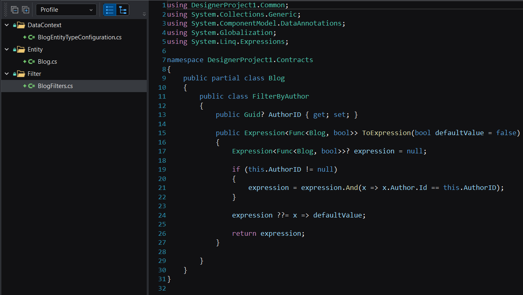This screenshot has width=523, height=295.
Task: Click 'System.ComponentModel.DataAnnotations' using text
Action: click(267, 24)
